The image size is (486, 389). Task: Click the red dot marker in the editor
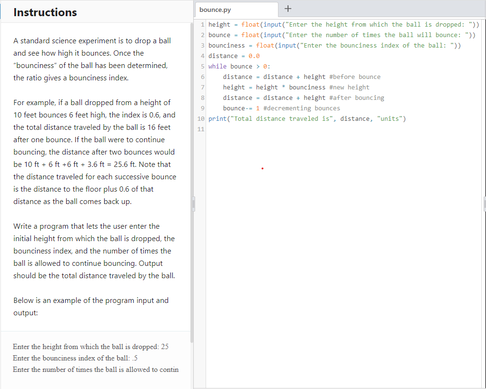click(x=262, y=168)
